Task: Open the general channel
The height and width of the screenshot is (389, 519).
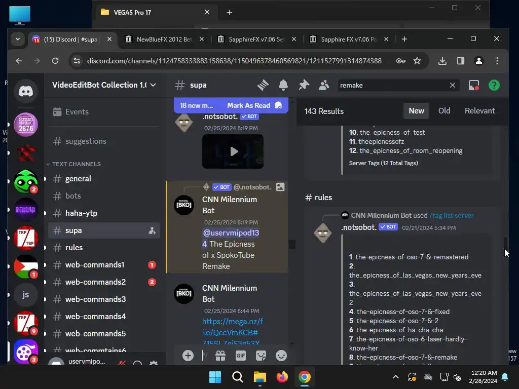Action: pyautogui.click(x=104, y=179)
